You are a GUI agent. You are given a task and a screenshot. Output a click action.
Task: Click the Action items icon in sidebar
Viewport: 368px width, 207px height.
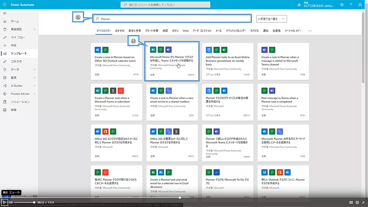(5, 29)
